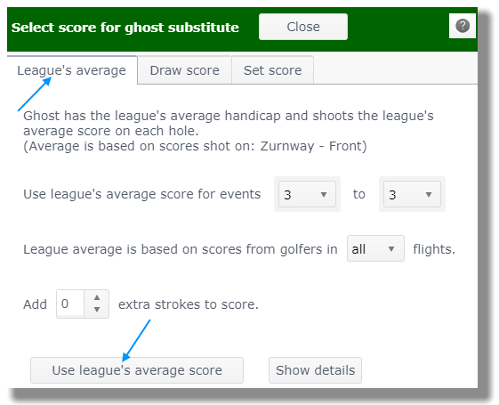Open the starting event number dropdown
The height and width of the screenshot is (405, 499).
pos(307,194)
